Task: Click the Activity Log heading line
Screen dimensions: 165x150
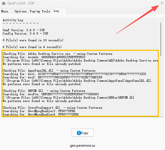Action: click(x=13, y=20)
